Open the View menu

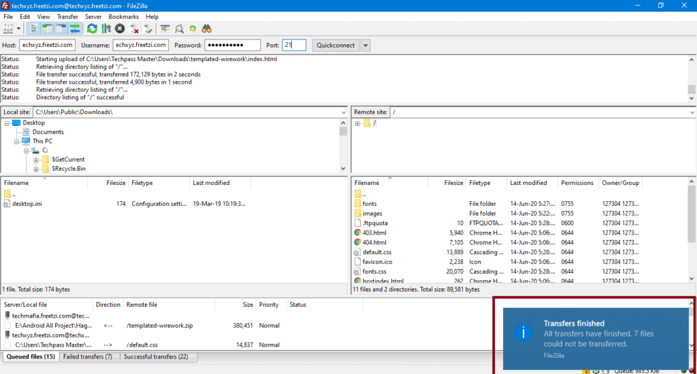(x=43, y=16)
